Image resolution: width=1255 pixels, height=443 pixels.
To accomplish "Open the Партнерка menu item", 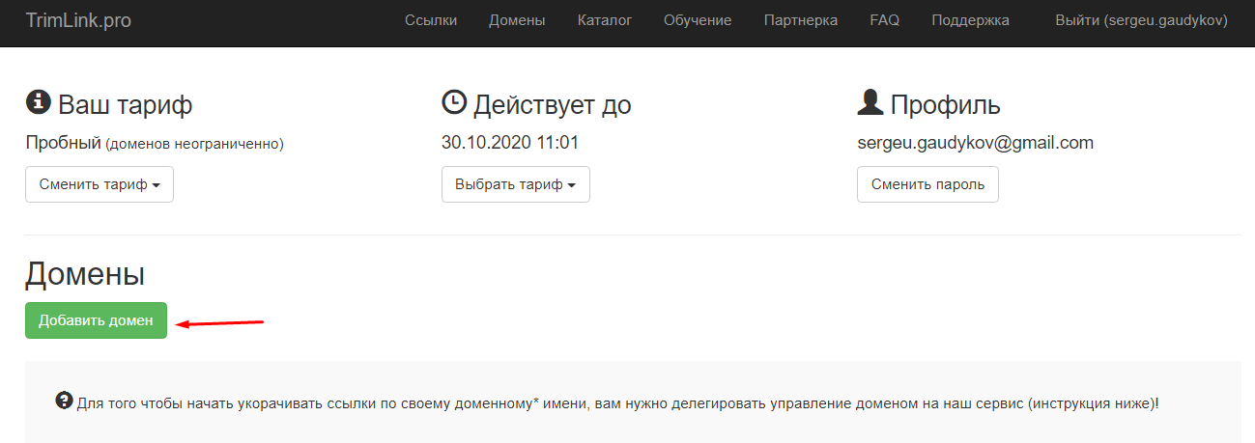I will pos(800,20).
